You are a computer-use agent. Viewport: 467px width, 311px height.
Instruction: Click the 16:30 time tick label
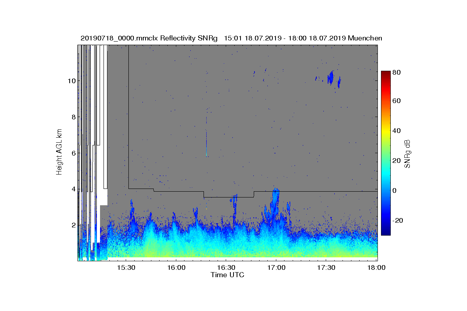click(x=226, y=267)
